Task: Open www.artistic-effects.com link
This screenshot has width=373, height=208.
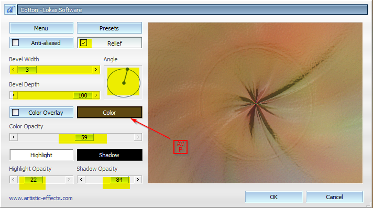Action: [x=41, y=198]
